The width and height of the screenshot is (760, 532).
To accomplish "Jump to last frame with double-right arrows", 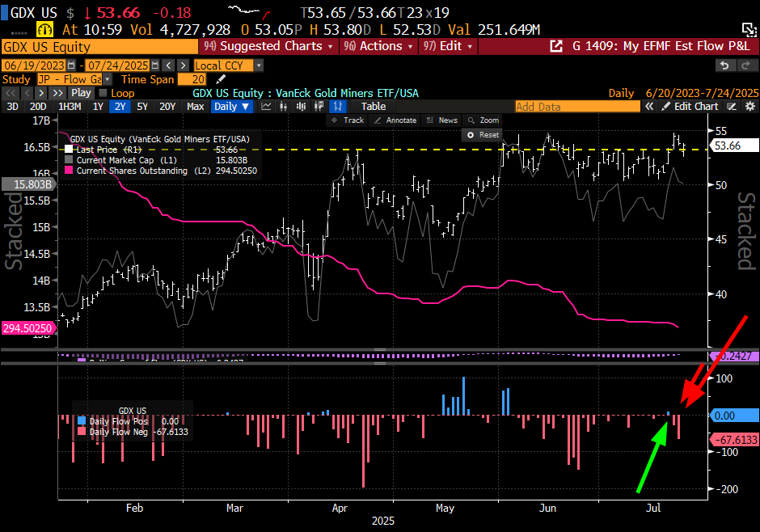I will (x=57, y=93).
